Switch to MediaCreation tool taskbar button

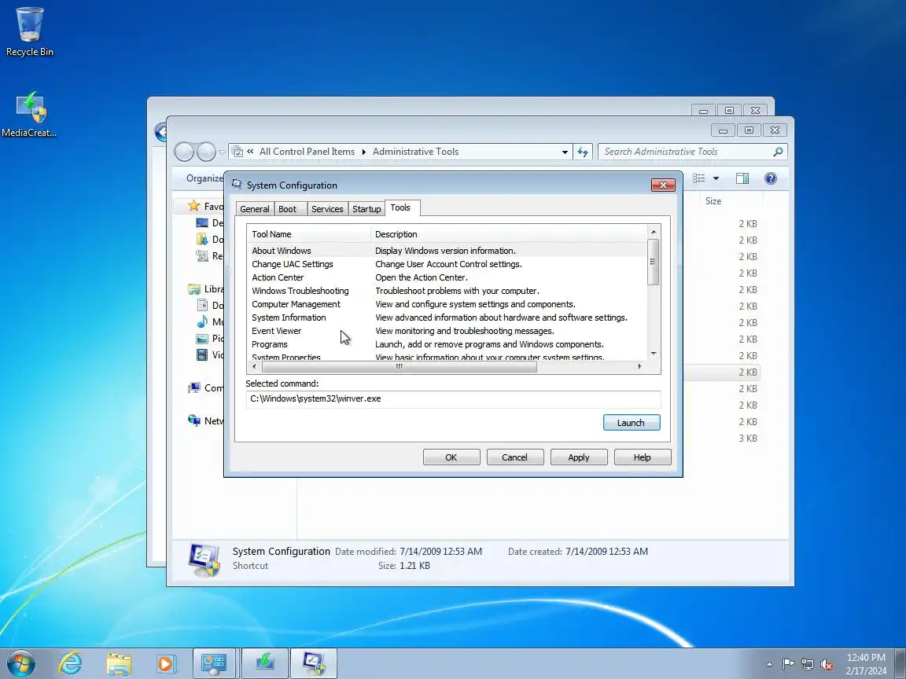point(264,663)
